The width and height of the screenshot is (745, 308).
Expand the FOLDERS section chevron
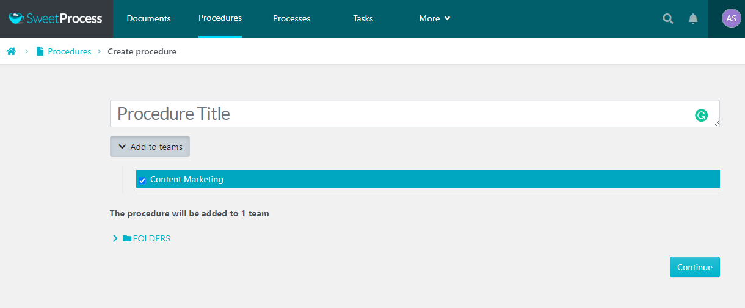[115, 238]
